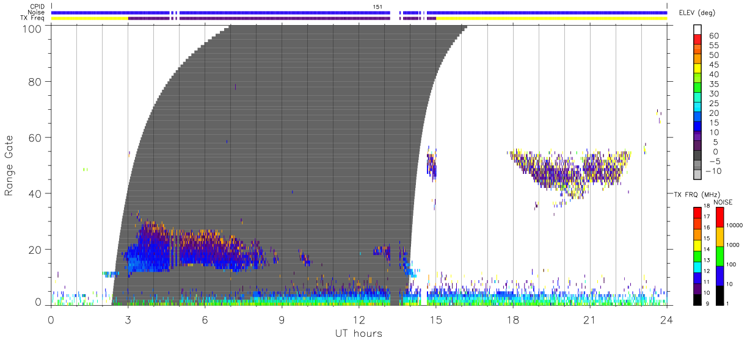Click the green NOISE bar segment near 100
Viewport: 750px width, 346px height.
coord(720,256)
